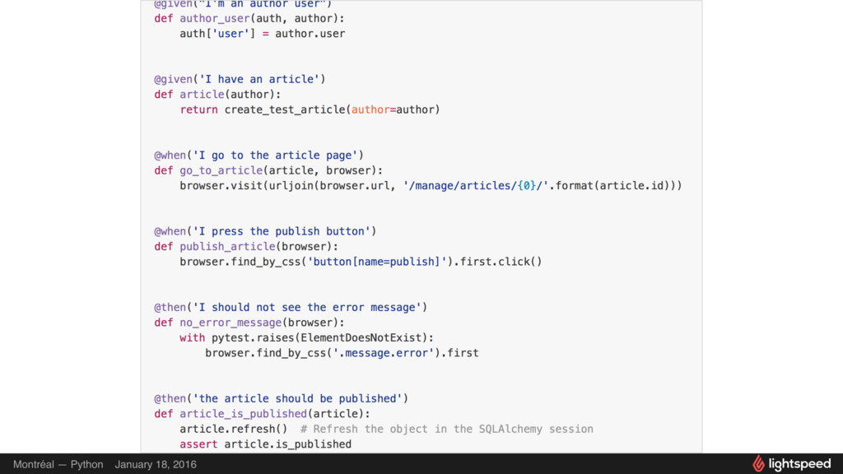Click "@then('the article should be published')" line
The image size is (843, 474).
point(282,399)
